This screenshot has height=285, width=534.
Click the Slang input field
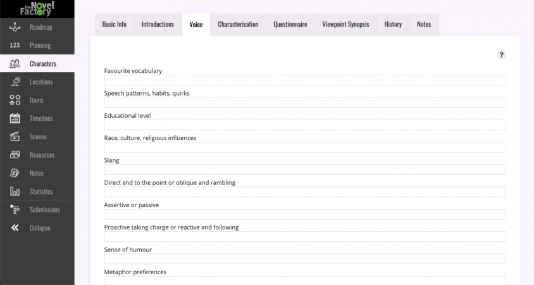coord(305,170)
